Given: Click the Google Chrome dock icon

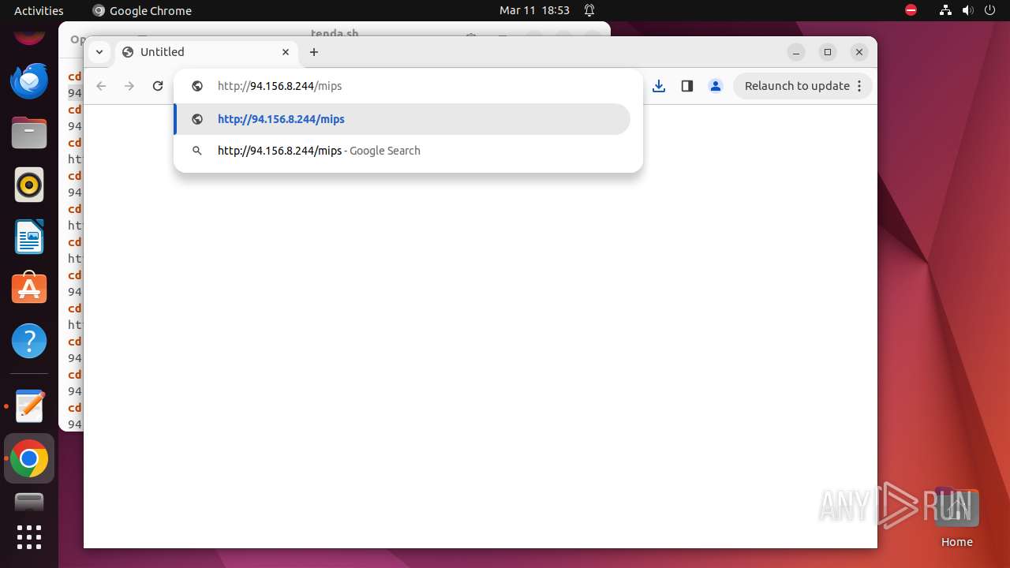Looking at the screenshot, I should click(29, 458).
